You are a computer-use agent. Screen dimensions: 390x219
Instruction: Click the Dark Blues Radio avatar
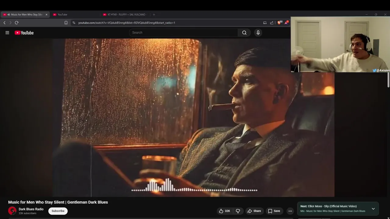click(x=12, y=211)
